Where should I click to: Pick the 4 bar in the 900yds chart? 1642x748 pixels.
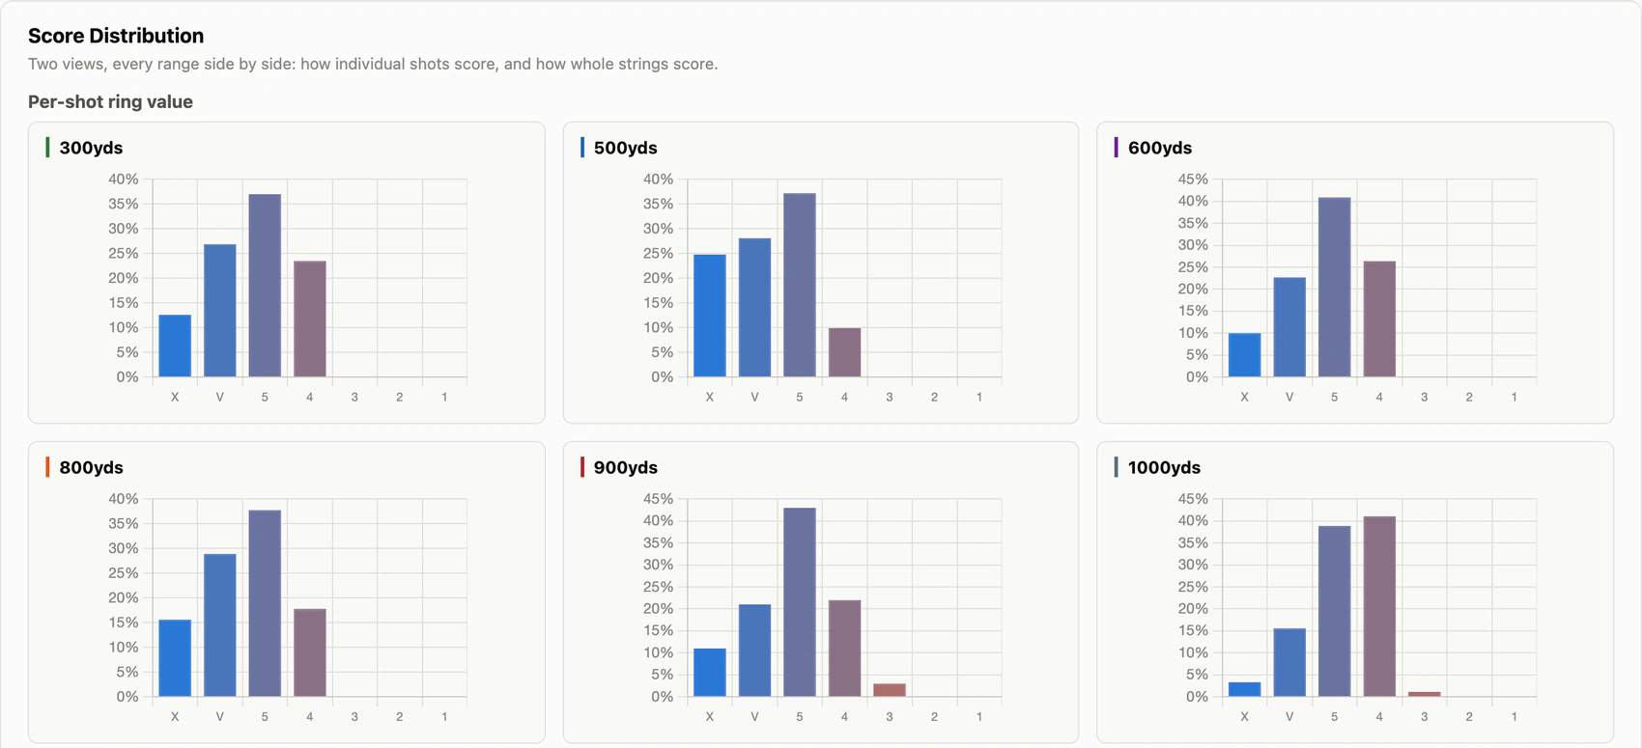coord(844,649)
